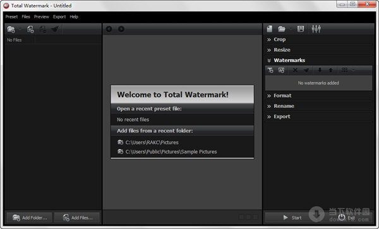Click the 'Open a recent preset file:' heading
This screenshot has width=379, height=229.
click(149, 109)
